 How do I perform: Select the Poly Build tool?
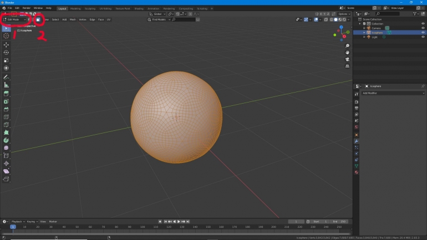click(6, 132)
